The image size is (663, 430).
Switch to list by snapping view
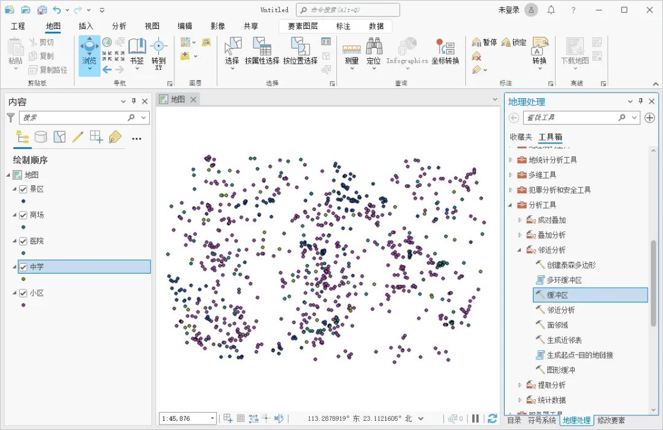96,137
